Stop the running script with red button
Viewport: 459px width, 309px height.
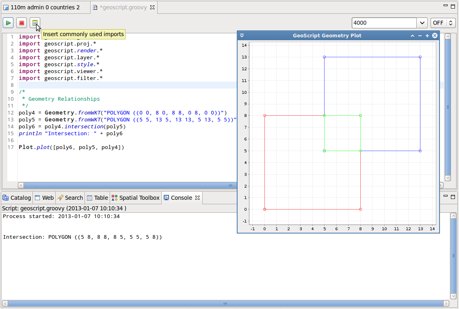click(22, 23)
